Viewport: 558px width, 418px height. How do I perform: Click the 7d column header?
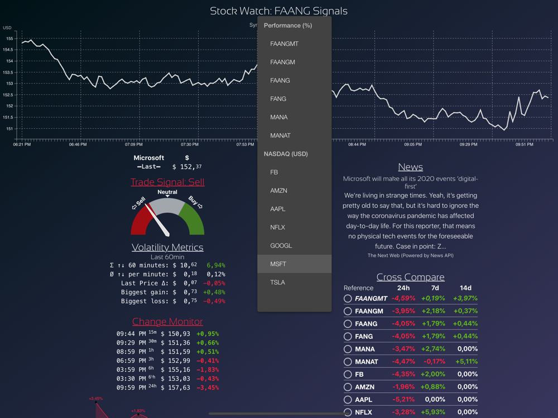point(435,288)
